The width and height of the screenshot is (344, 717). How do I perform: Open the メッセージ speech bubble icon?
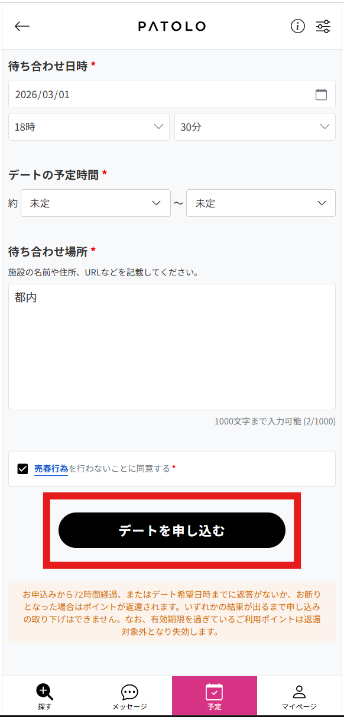coord(129,692)
